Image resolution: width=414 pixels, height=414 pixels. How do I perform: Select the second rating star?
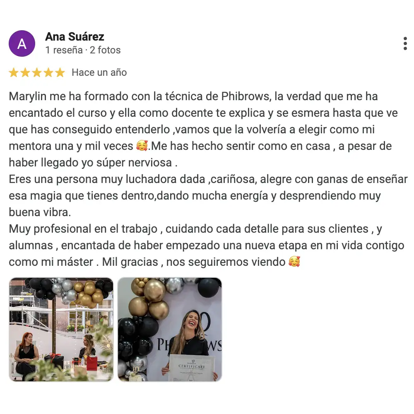coord(25,72)
